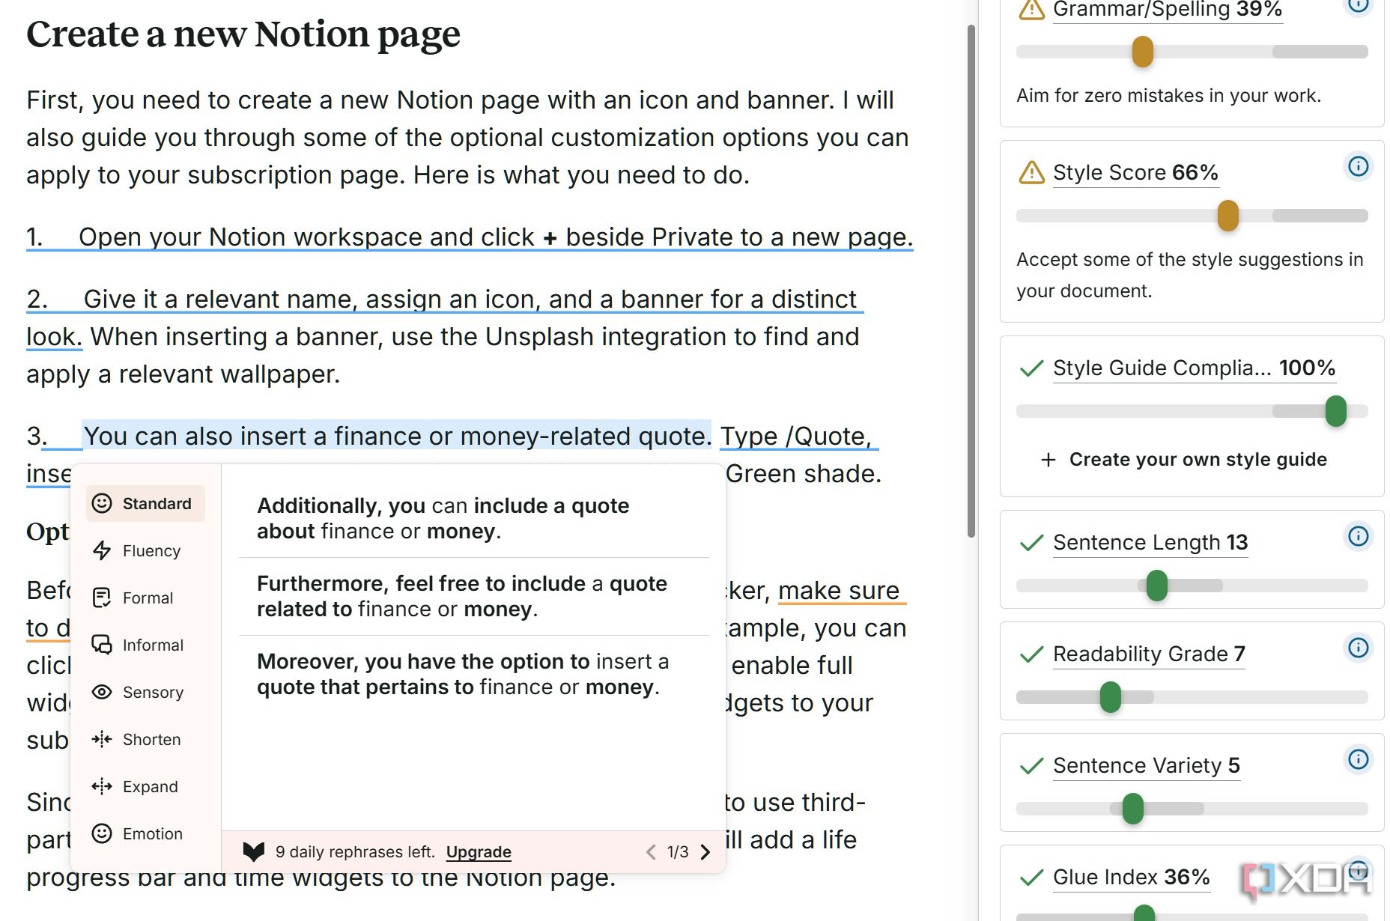
Task: Apply the 'Moreover, you have the option' rephrase
Action: coord(473,674)
